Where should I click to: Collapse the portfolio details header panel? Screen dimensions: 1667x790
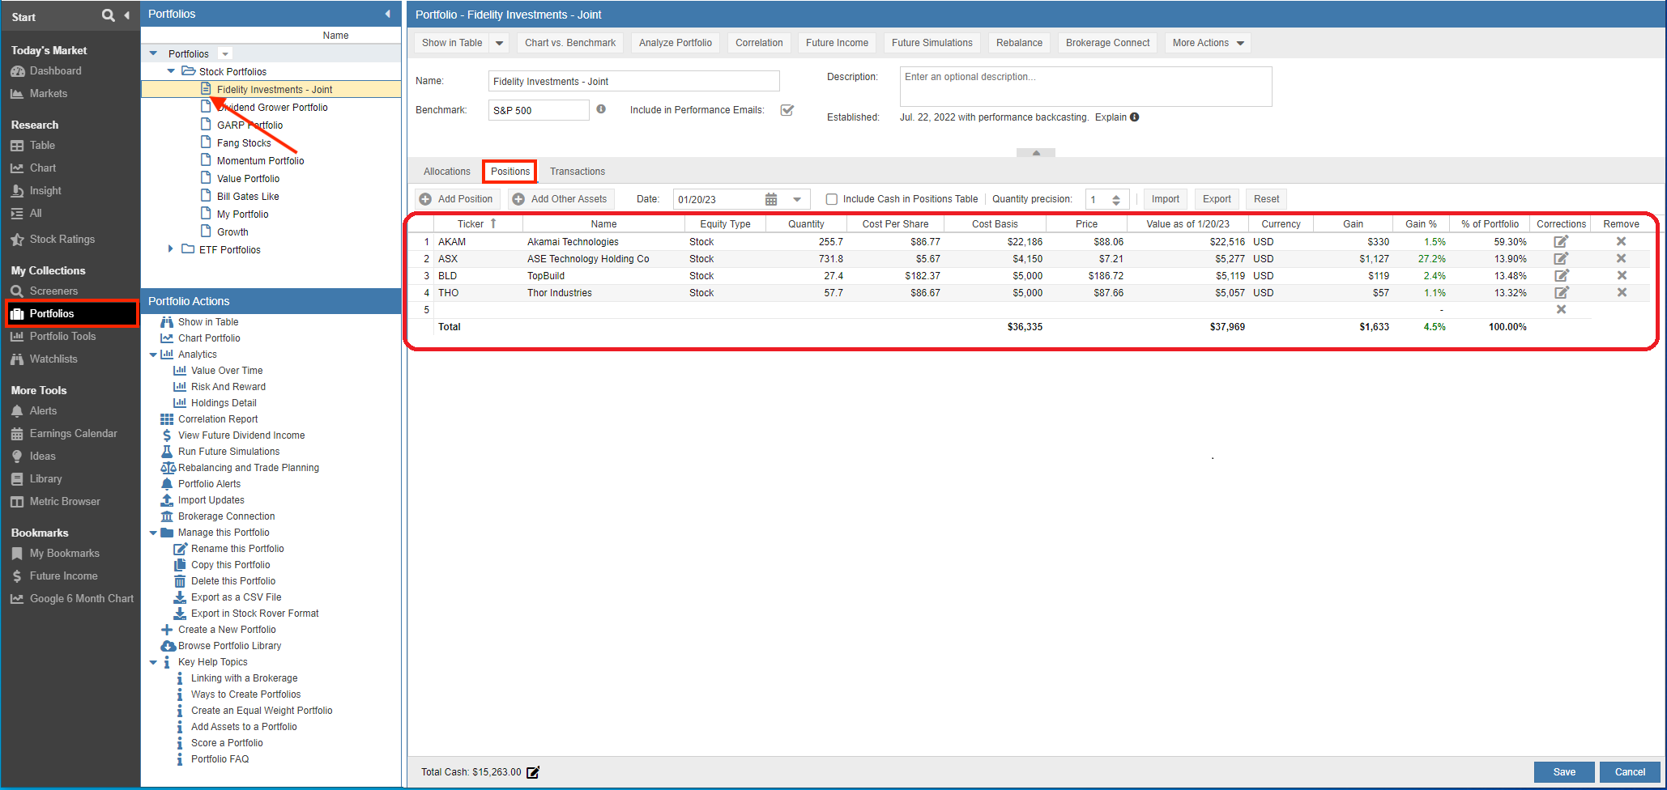click(x=1036, y=152)
